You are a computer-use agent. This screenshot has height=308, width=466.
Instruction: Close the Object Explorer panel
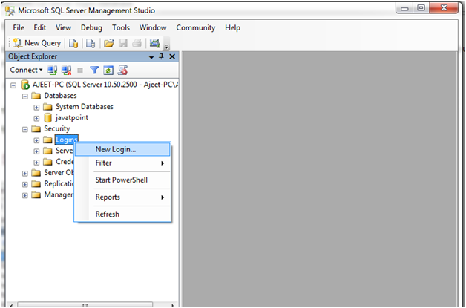tap(172, 56)
